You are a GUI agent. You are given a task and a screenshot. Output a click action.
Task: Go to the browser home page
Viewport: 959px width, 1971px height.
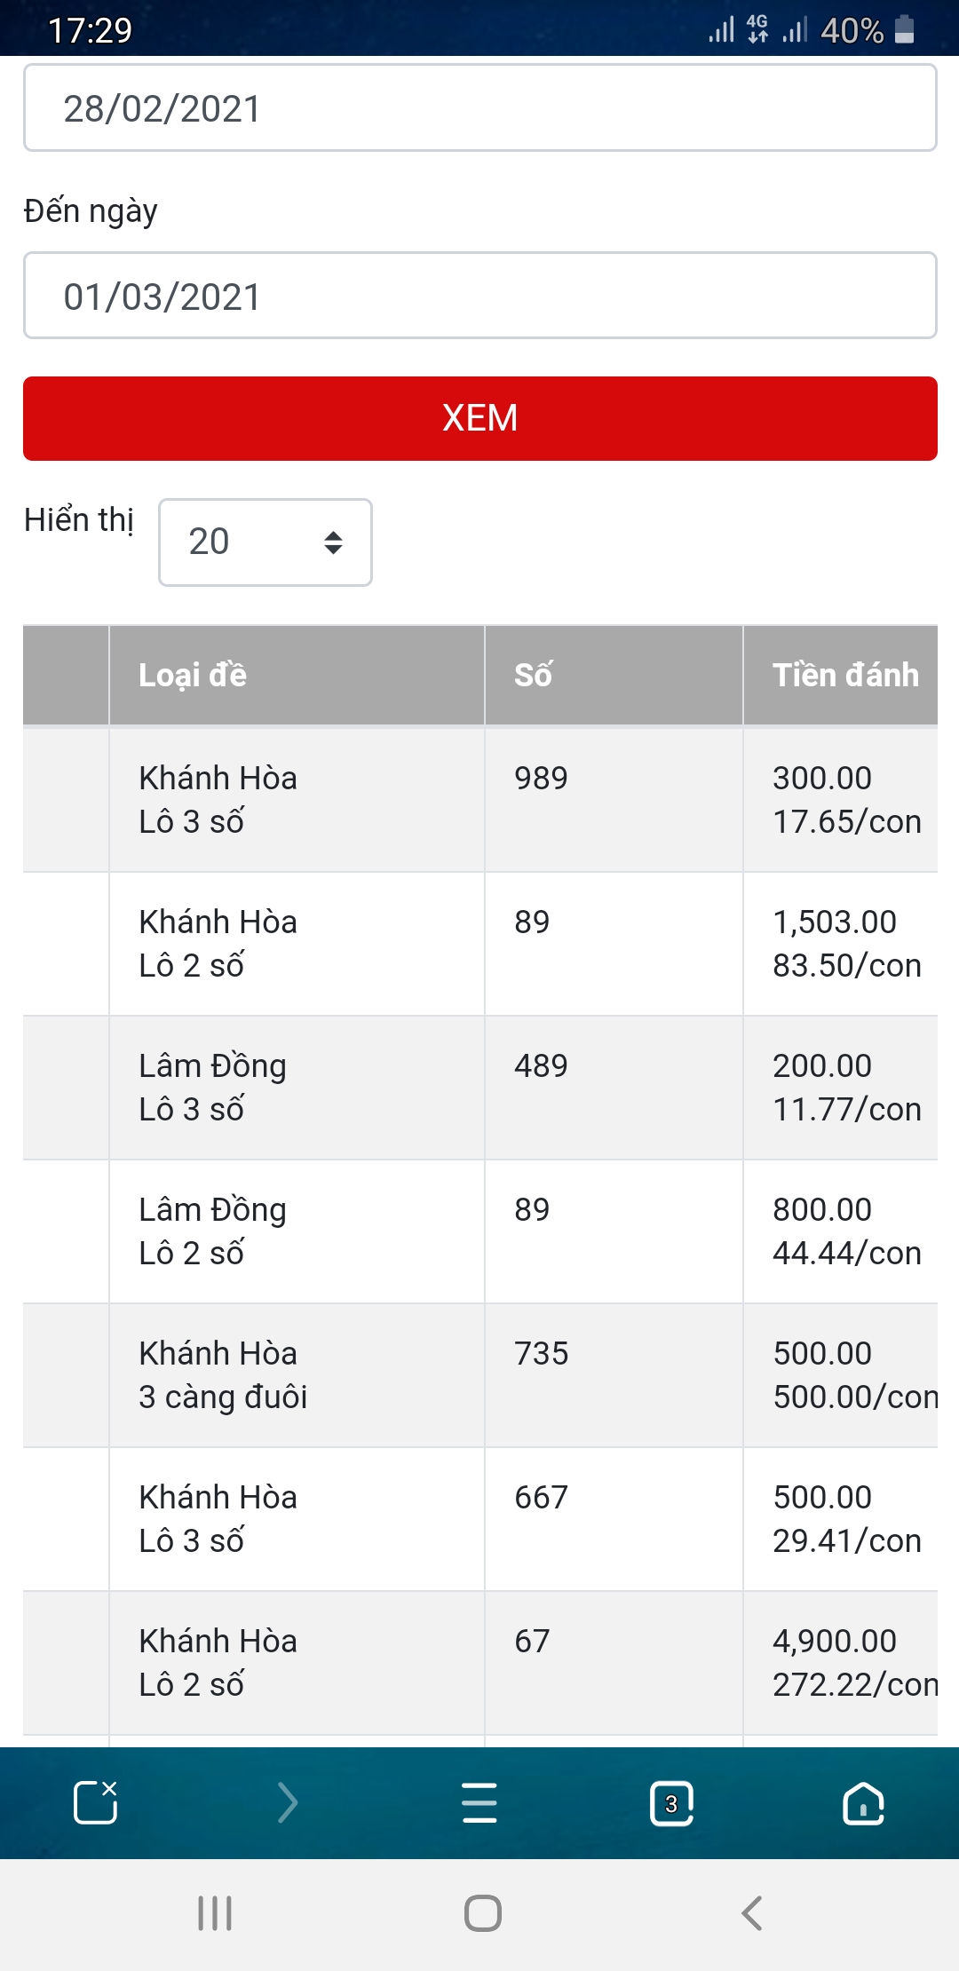pos(863,1802)
